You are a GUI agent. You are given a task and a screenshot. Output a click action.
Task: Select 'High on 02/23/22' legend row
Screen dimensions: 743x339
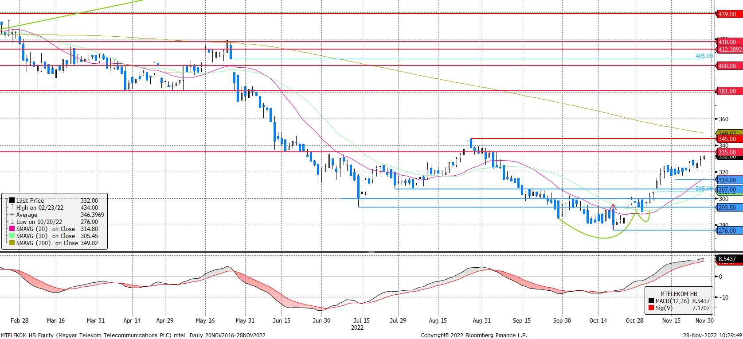pos(40,208)
